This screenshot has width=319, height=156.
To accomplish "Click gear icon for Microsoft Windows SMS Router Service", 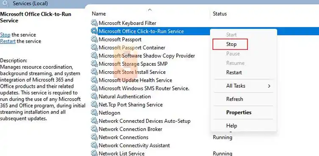I will [94, 89].
